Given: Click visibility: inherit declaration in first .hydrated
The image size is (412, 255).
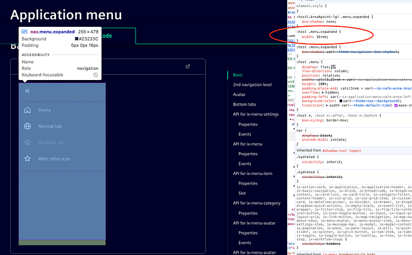Looking at the screenshot, I should 322,162.
